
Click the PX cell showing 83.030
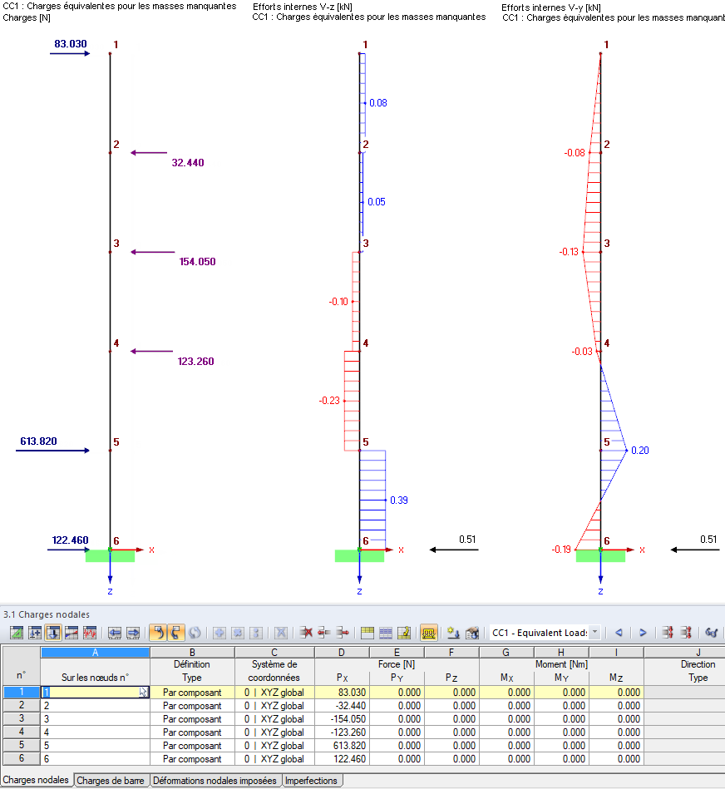[x=342, y=693]
